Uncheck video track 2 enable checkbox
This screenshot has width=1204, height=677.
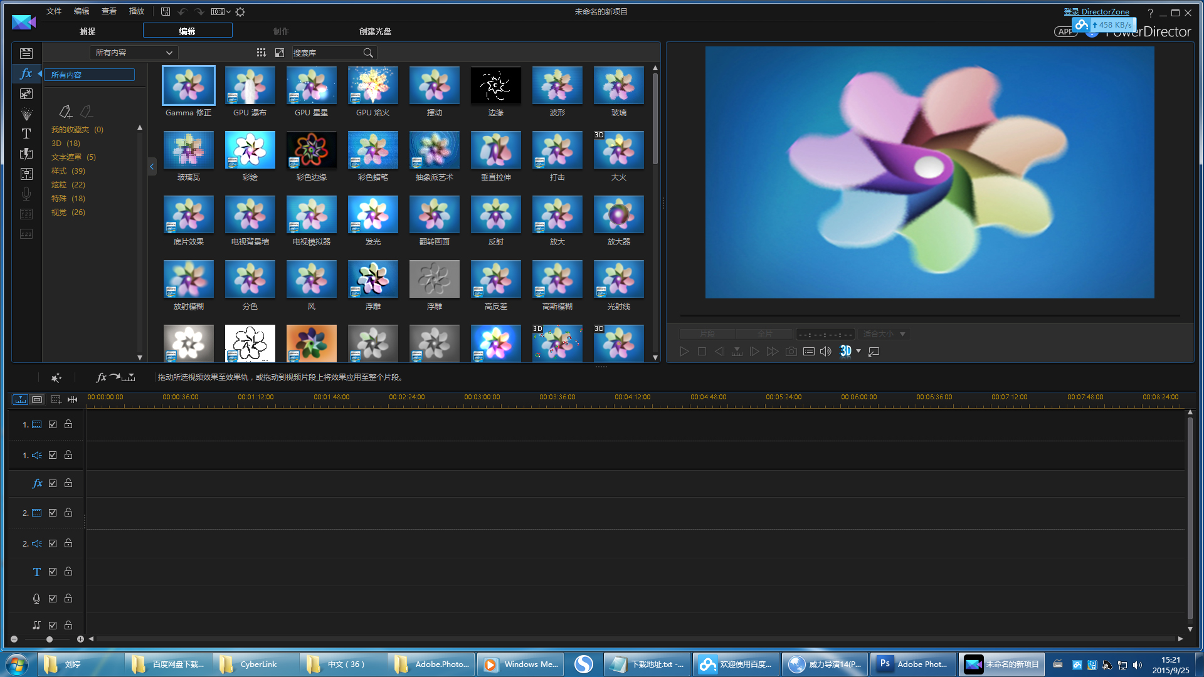[x=53, y=513]
